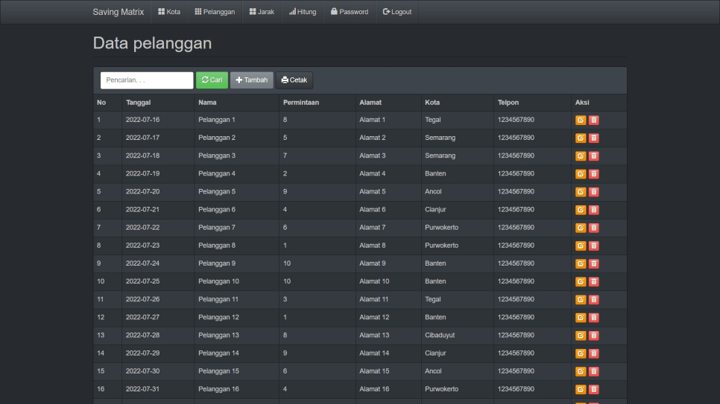Focus the Pencarian search field
The width and height of the screenshot is (720, 404).
pos(147,80)
